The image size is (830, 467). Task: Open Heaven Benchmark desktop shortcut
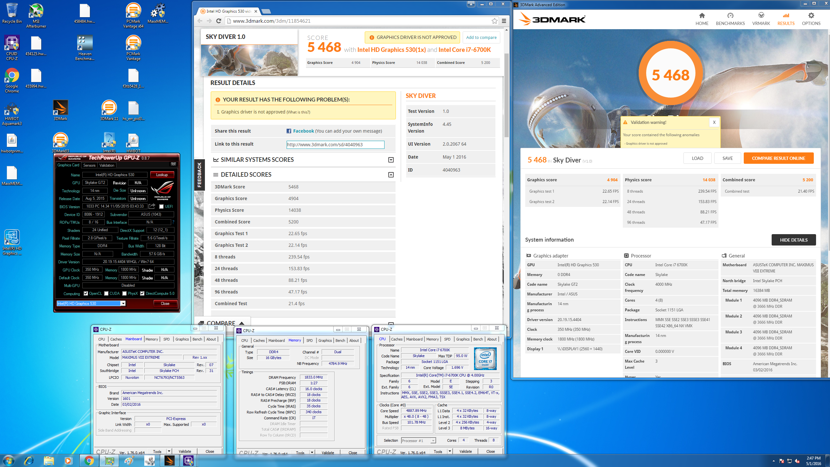[x=85, y=48]
